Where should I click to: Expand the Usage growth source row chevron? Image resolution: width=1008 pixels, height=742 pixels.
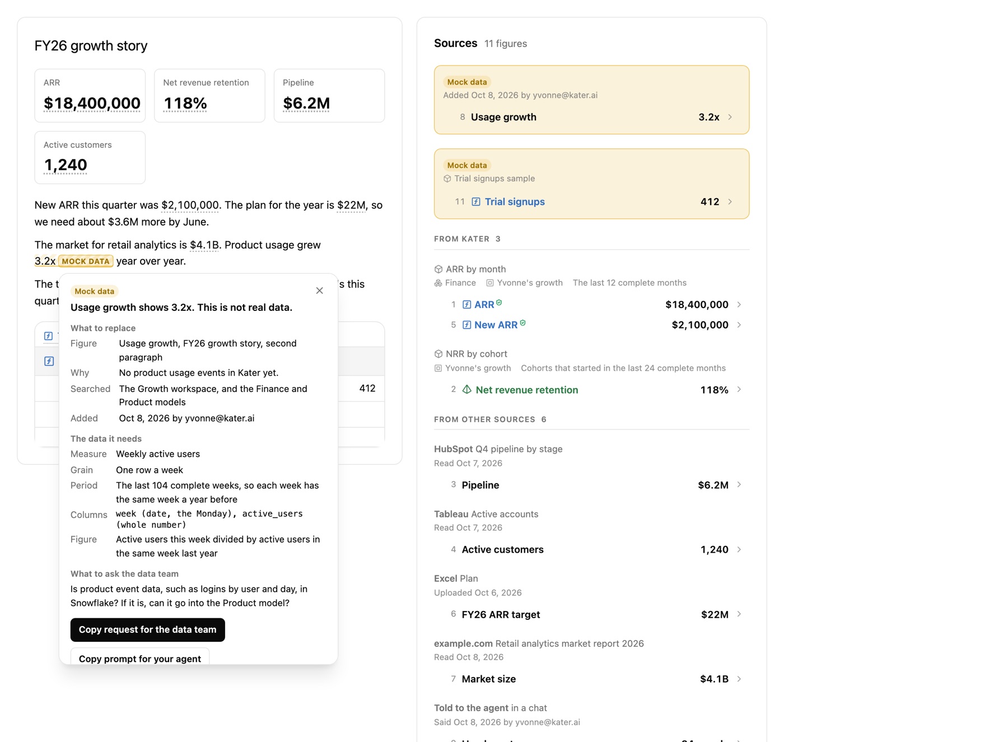(x=730, y=117)
